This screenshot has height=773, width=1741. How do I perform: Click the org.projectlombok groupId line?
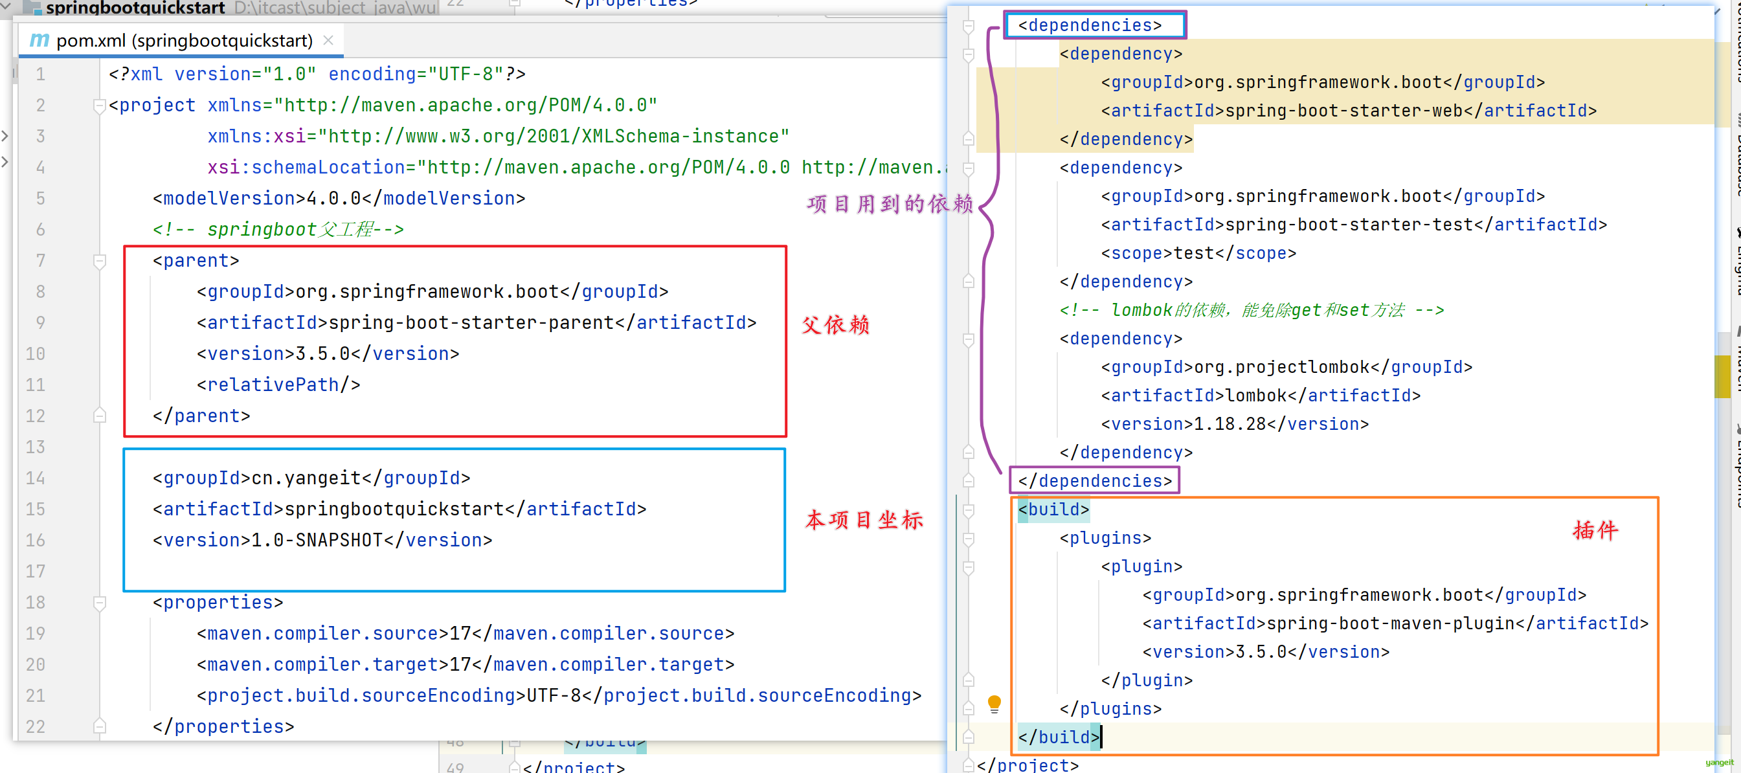click(1286, 368)
